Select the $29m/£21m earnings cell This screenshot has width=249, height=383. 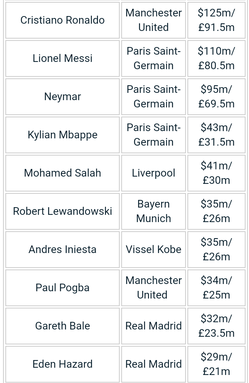click(x=216, y=364)
